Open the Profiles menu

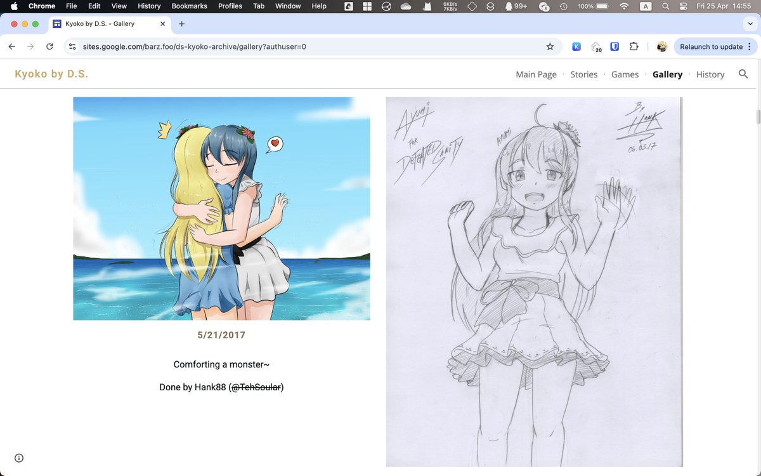[x=230, y=6]
